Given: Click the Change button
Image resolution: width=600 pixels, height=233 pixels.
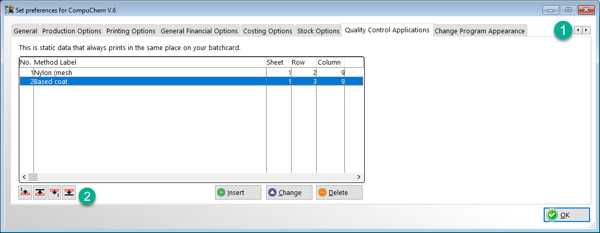Looking at the screenshot, I should coord(289,192).
